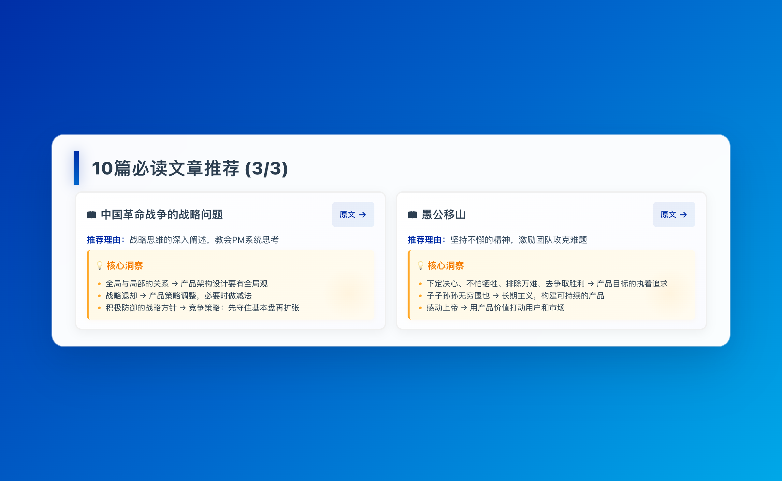Click lightbulb icon in right 核心洞察 box

point(421,266)
